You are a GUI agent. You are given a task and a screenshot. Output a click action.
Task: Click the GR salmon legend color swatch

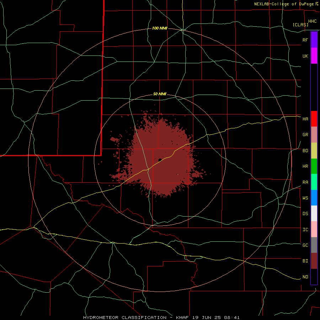click(x=314, y=135)
